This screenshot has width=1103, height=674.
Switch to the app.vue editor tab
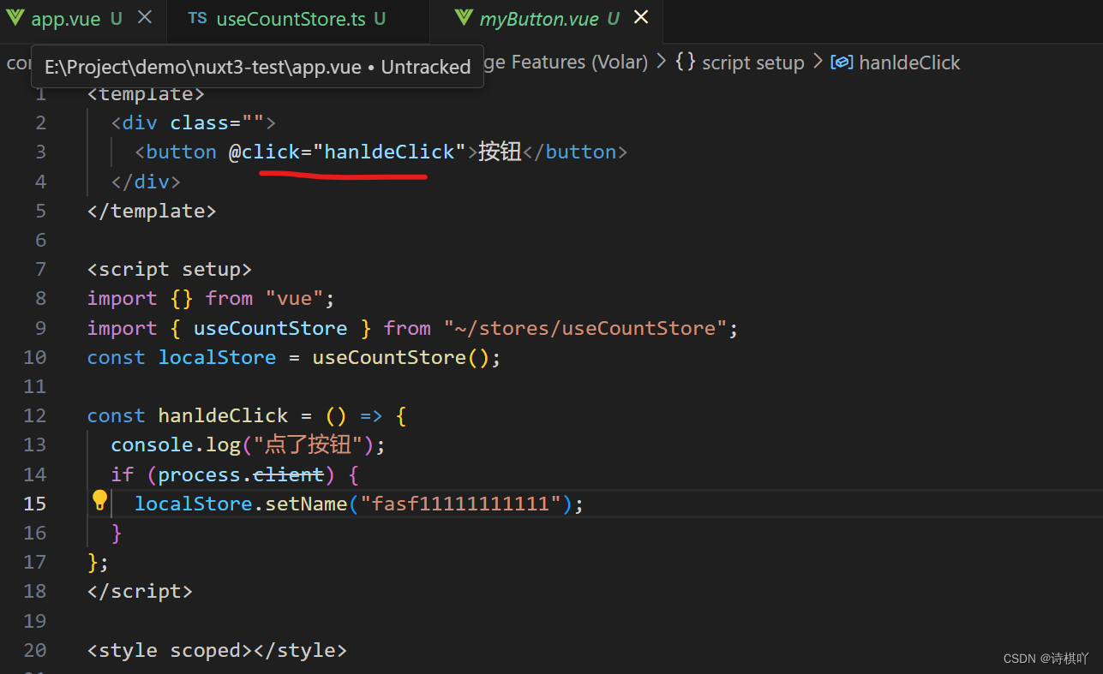66,18
